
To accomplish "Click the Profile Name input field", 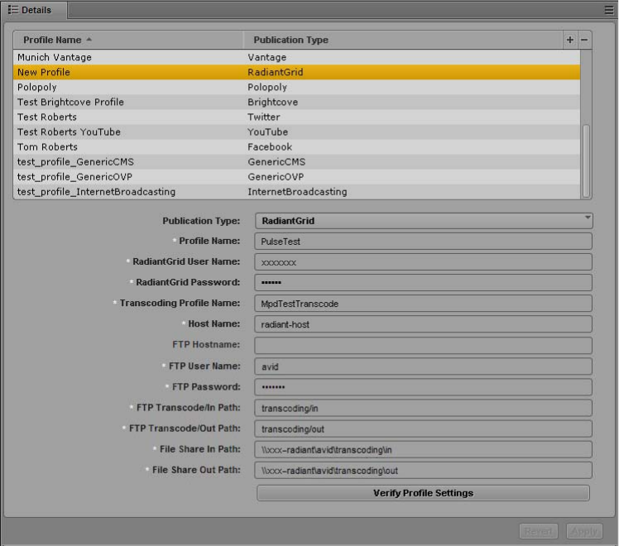I will pyautogui.click(x=423, y=242).
